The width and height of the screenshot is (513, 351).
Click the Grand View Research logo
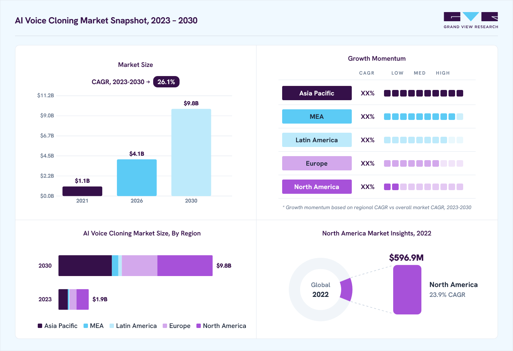coord(471,20)
